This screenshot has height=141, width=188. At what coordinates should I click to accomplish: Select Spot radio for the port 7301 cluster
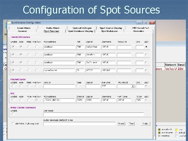146,55
